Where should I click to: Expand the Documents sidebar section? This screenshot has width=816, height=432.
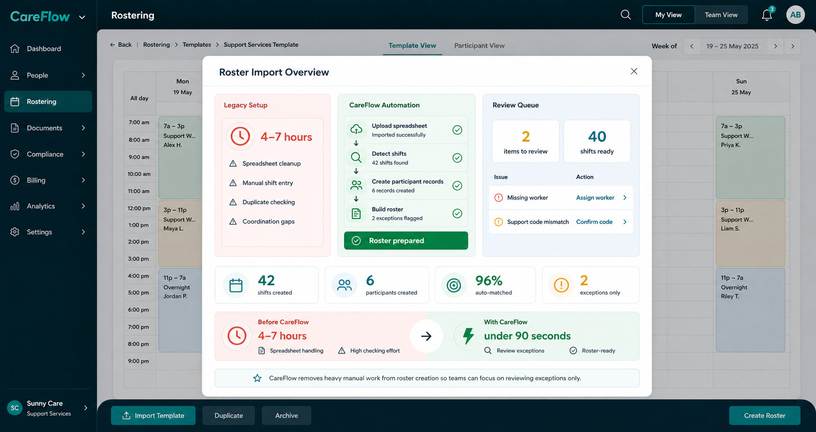[83, 128]
